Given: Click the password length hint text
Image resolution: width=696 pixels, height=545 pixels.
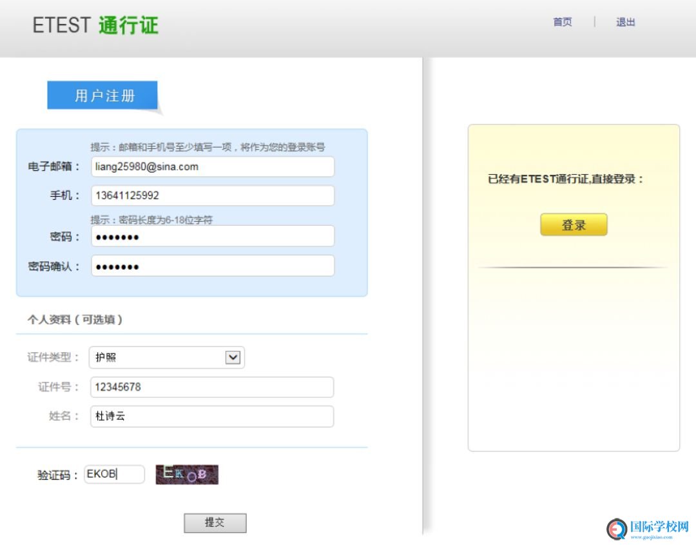Looking at the screenshot, I should pyautogui.click(x=152, y=220).
